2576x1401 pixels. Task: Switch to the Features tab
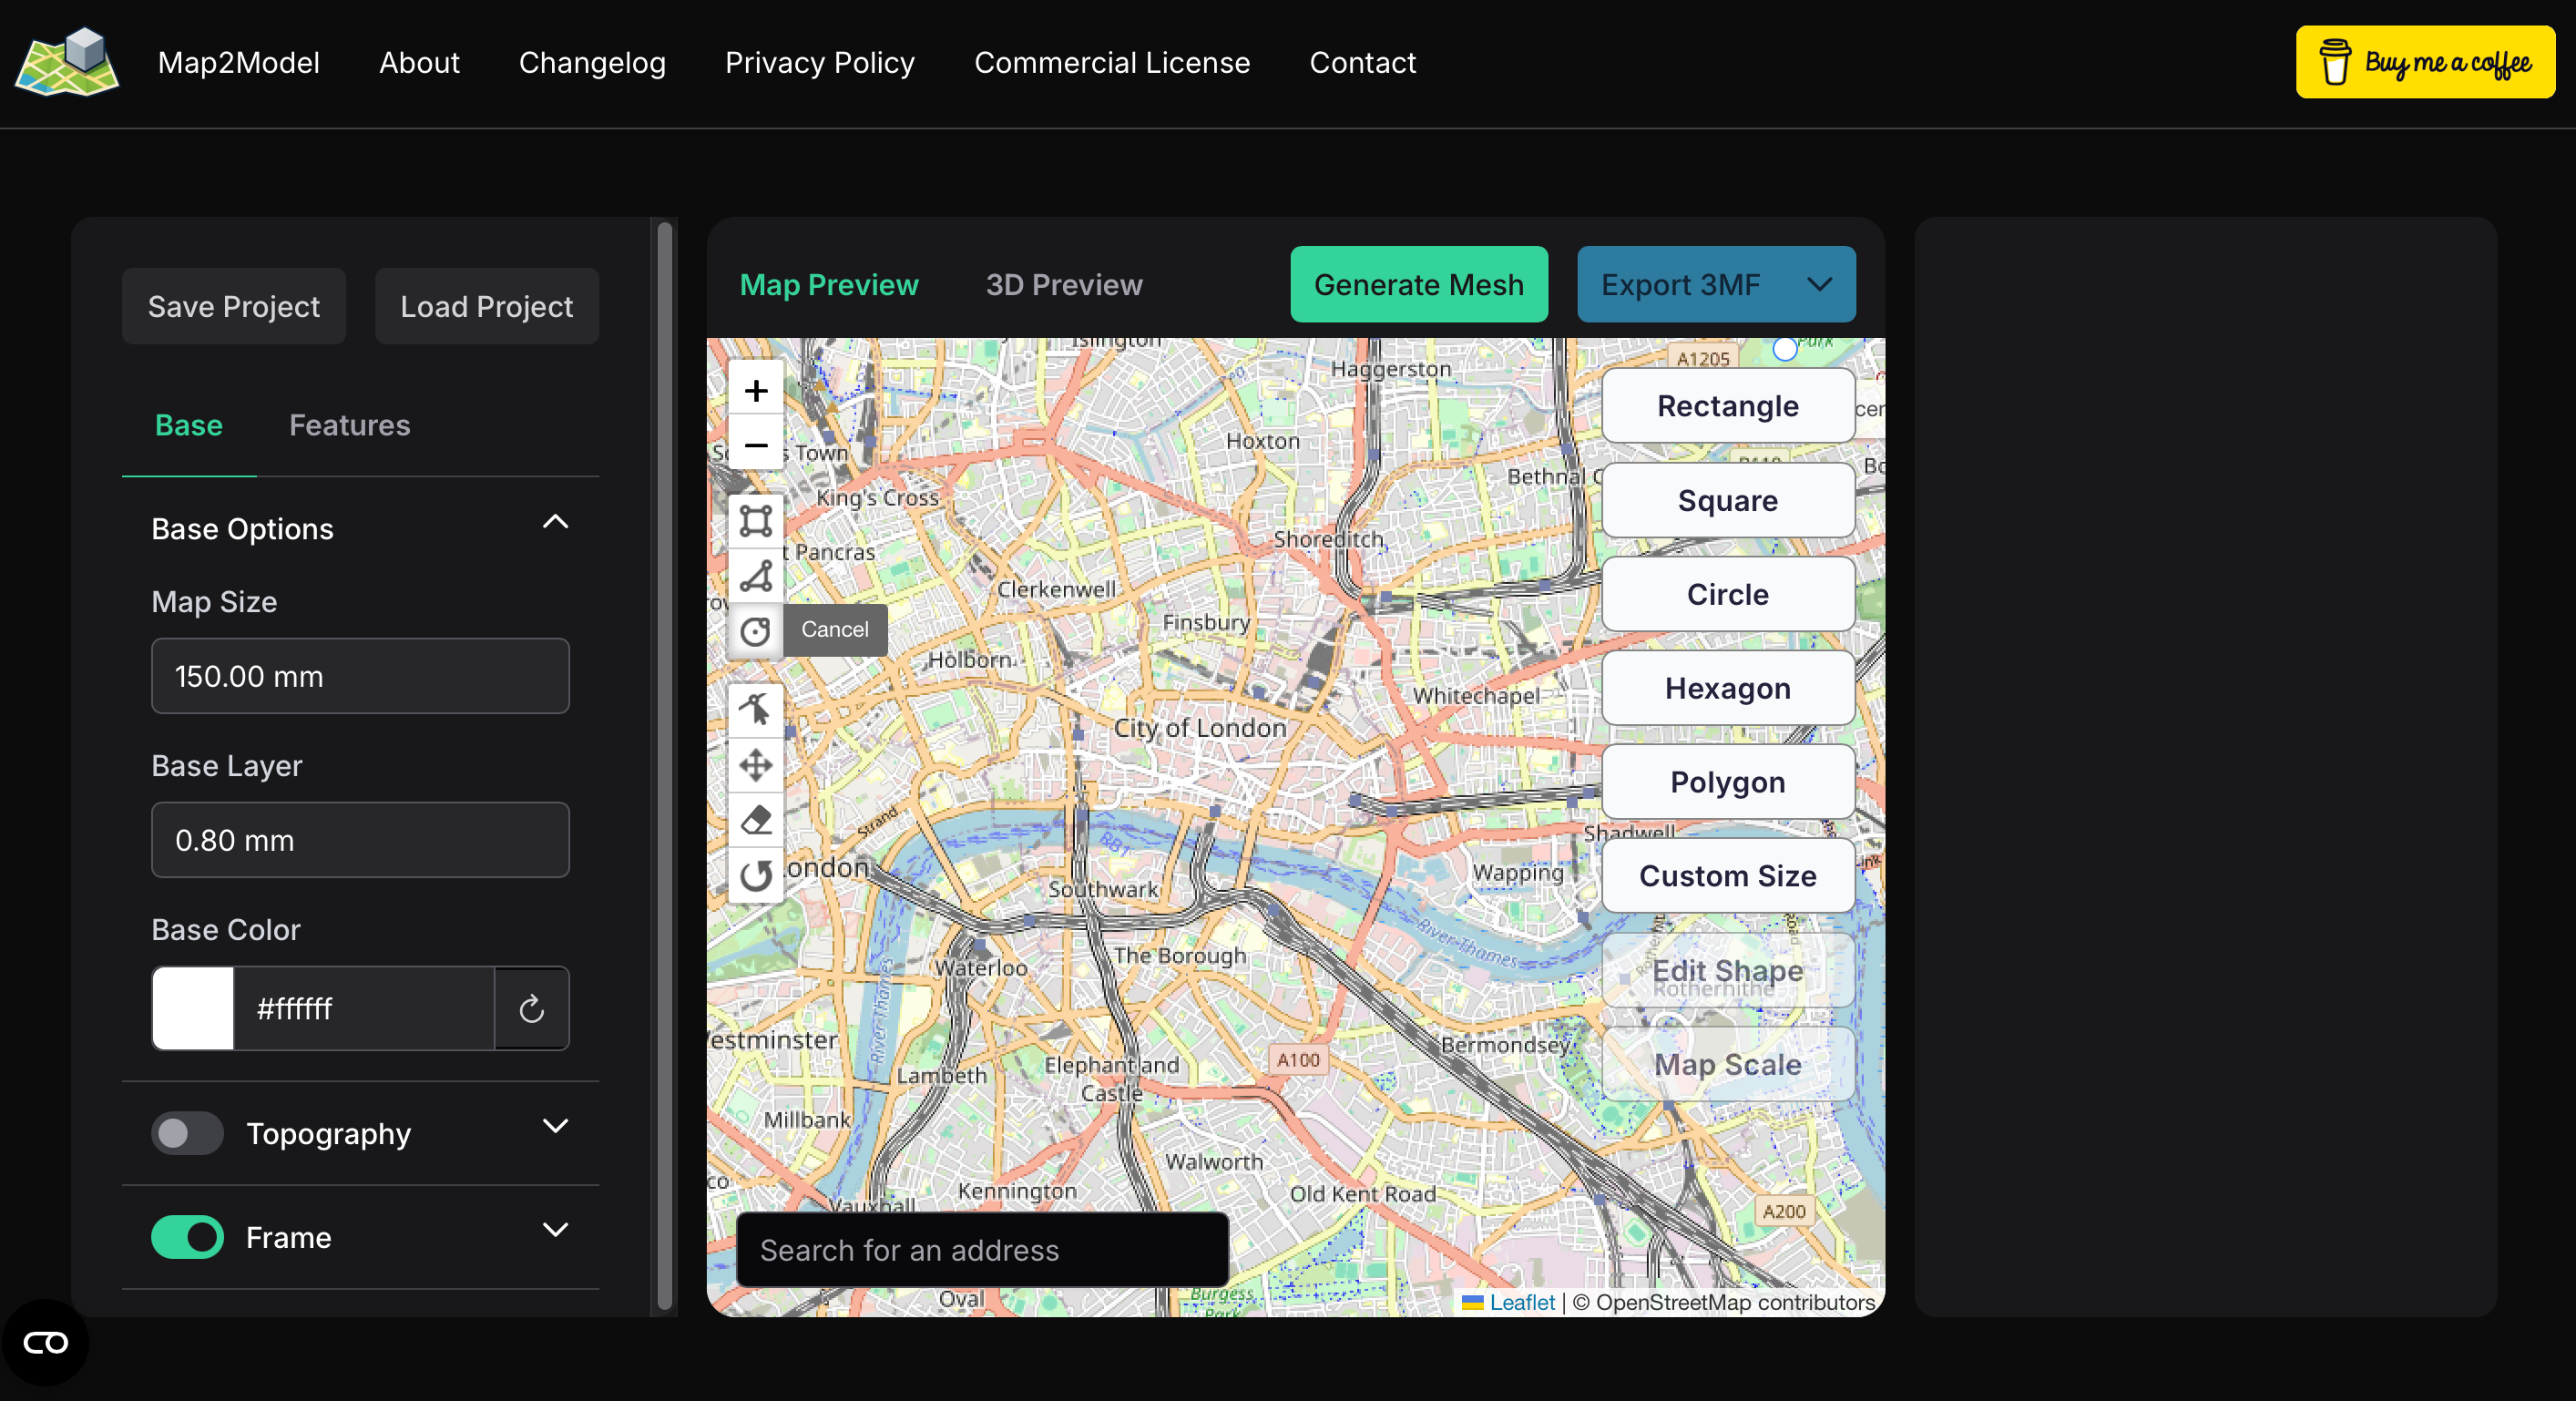pos(350,425)
